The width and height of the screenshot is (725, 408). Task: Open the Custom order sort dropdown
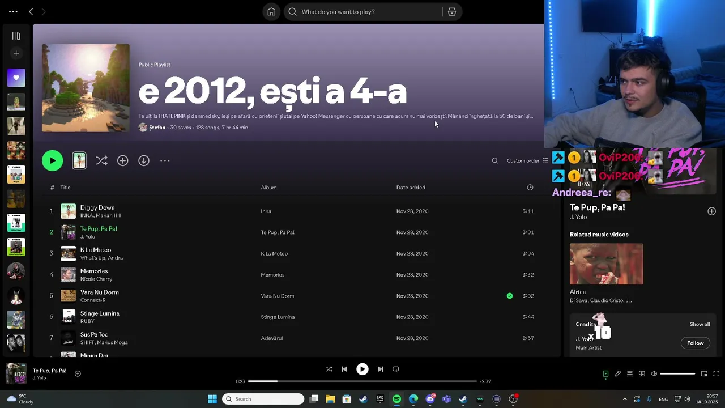tap(528, 160)
